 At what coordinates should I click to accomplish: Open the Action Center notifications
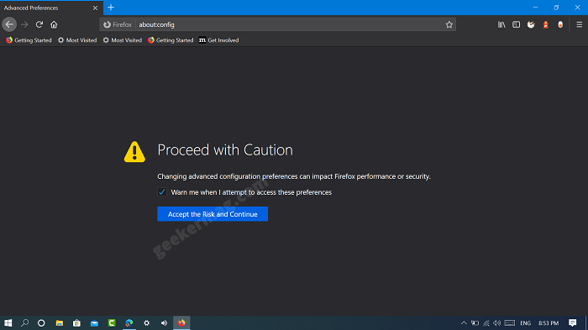572,323
